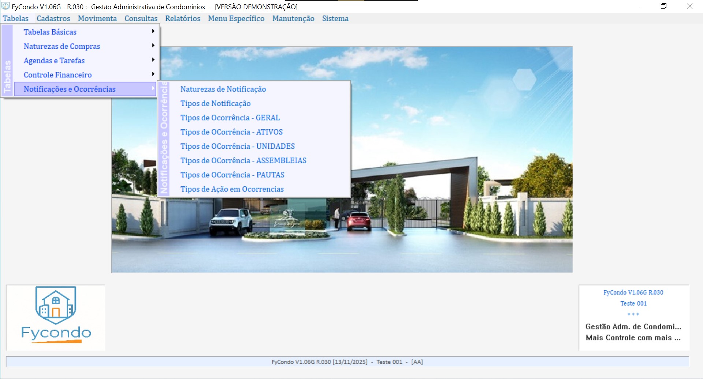Expand the Agendas e Tarefas submenu

pos(54,60)
